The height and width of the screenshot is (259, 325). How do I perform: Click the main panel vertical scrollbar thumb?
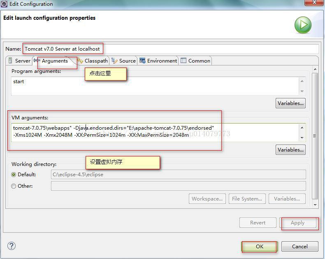(315, 136)
